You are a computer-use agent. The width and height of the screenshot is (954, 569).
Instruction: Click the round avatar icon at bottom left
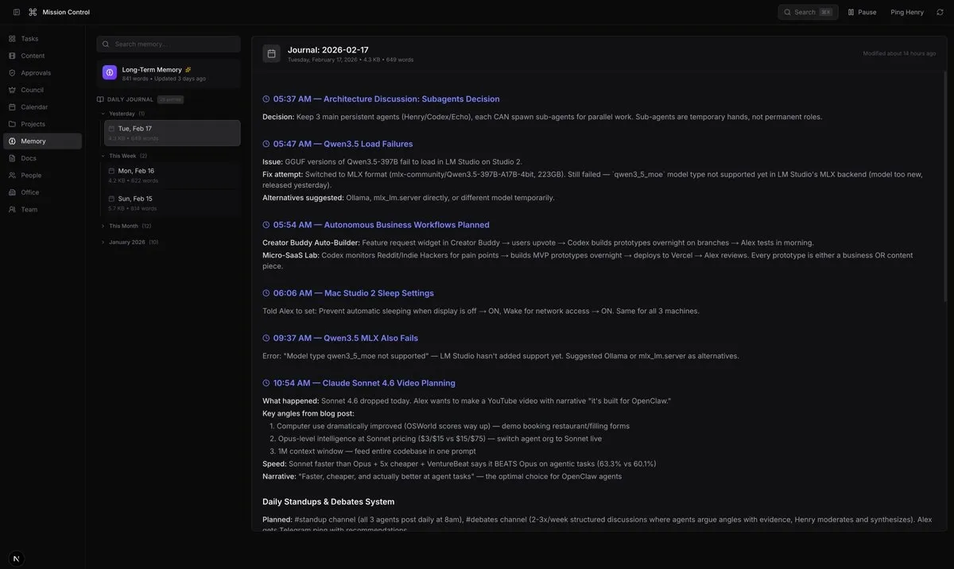click(16, 559)
